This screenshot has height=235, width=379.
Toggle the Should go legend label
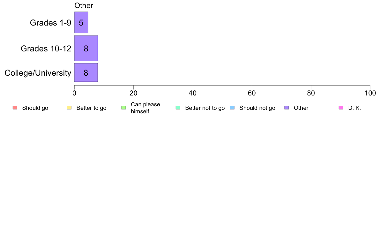tap(35, 108)
